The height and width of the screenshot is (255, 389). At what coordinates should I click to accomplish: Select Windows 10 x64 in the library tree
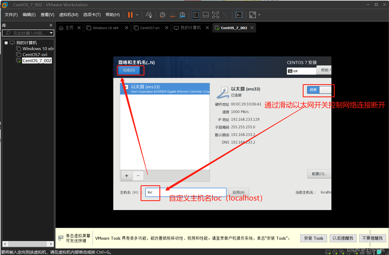(38, 48)
